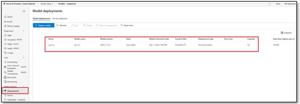300x104 pixels.
Task: Click the 50'000 rate limit value
Action: [x=276, y=45]
